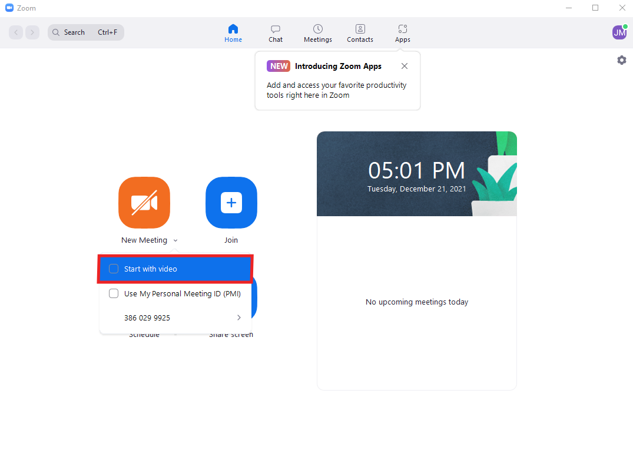This screenshot has width=633, height=476.
Task: Click the 'Tuesday, December 21, 2021' date
Action: tap(417, 189)
